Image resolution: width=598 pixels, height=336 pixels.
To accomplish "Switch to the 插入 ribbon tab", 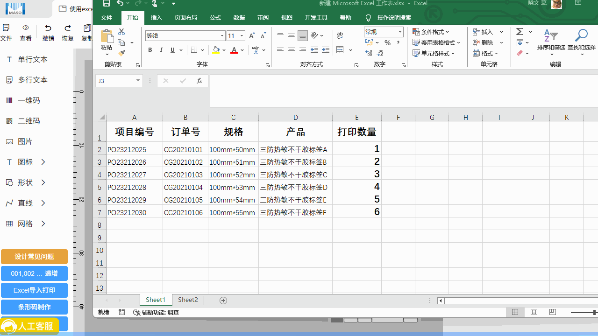I will point(157,18).
